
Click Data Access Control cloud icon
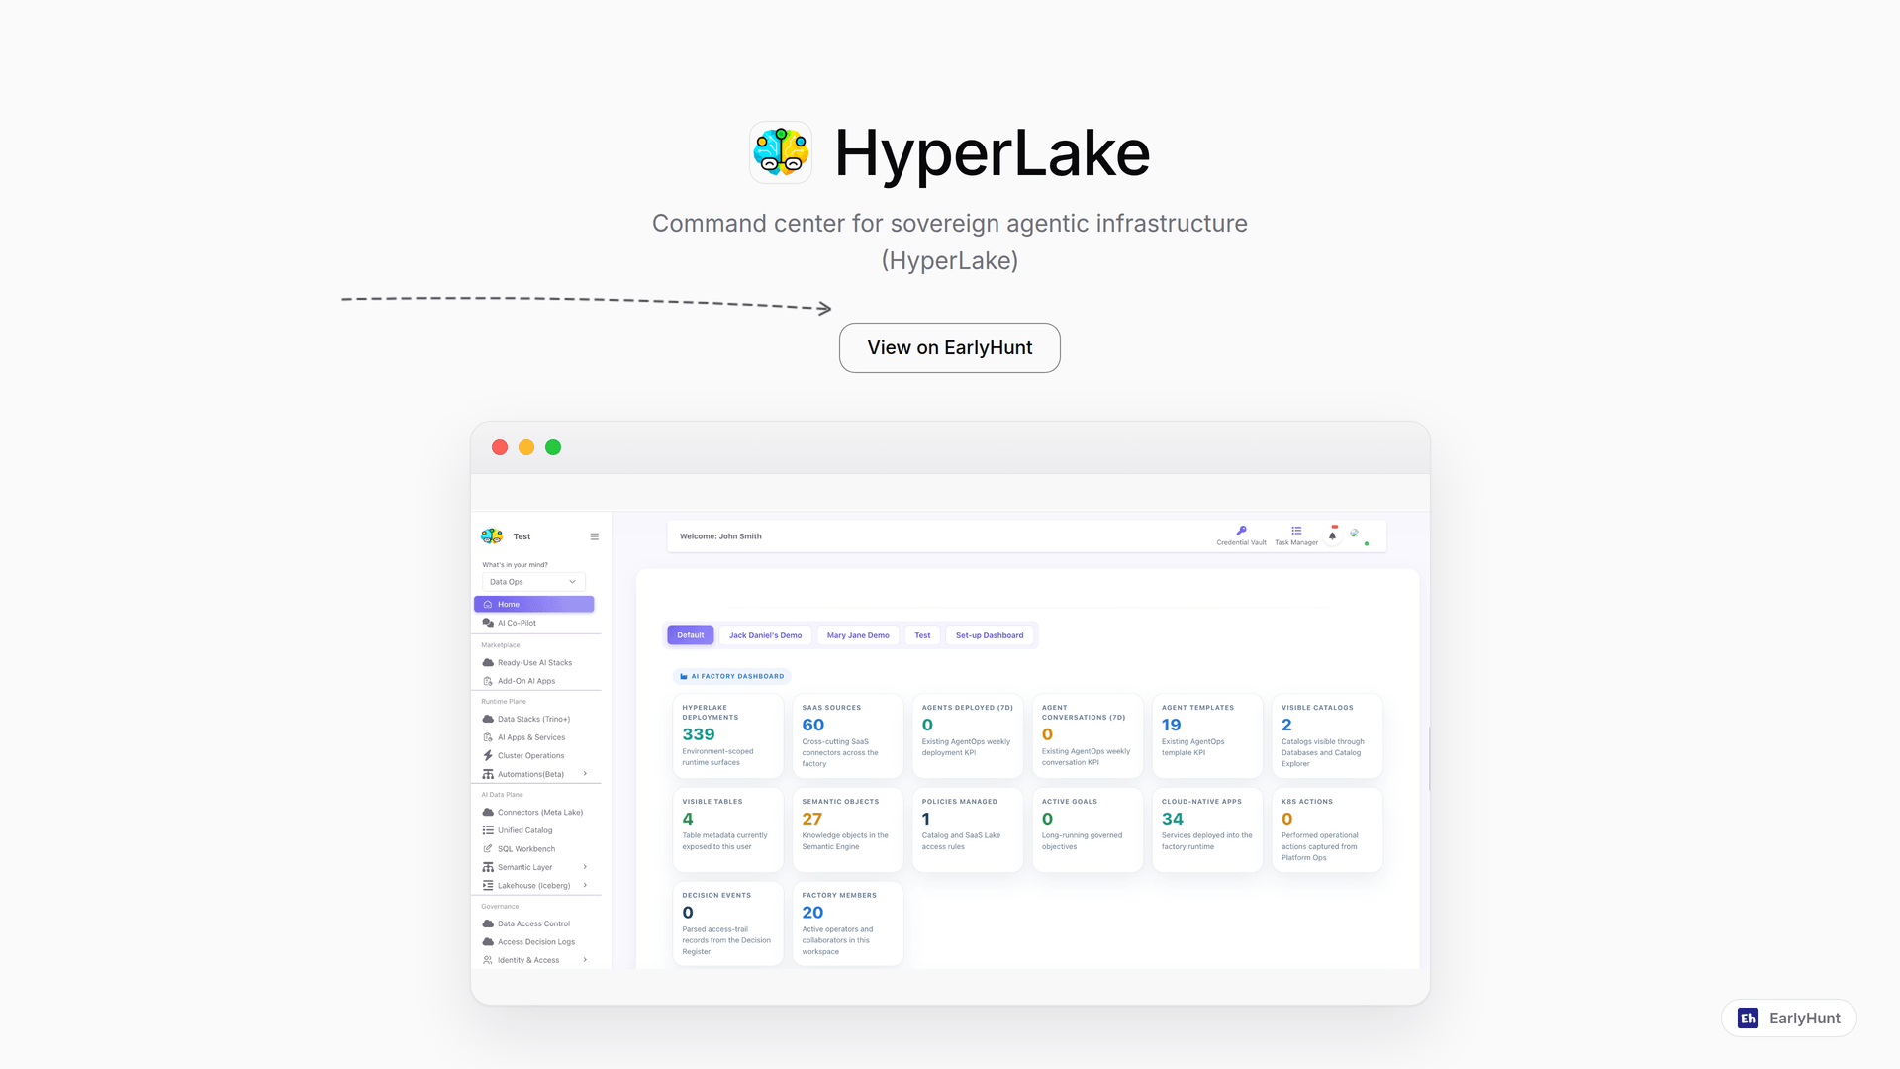click(488, 923)
